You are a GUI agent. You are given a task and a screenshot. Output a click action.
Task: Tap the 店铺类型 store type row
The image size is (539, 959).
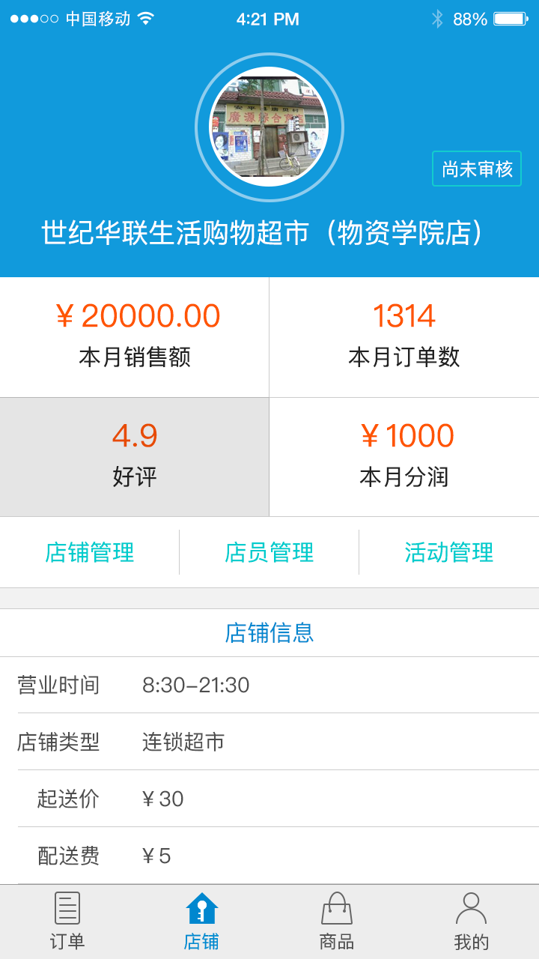click(269, 742)
